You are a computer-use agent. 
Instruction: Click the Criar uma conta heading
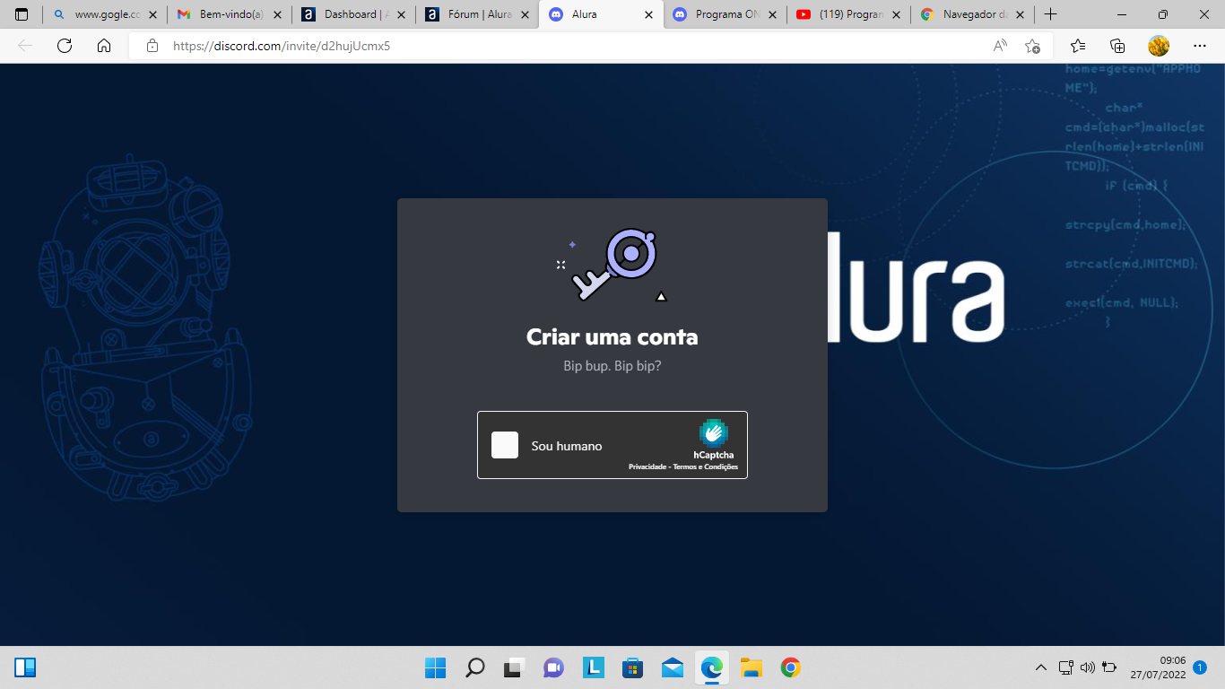coord(612,337)
